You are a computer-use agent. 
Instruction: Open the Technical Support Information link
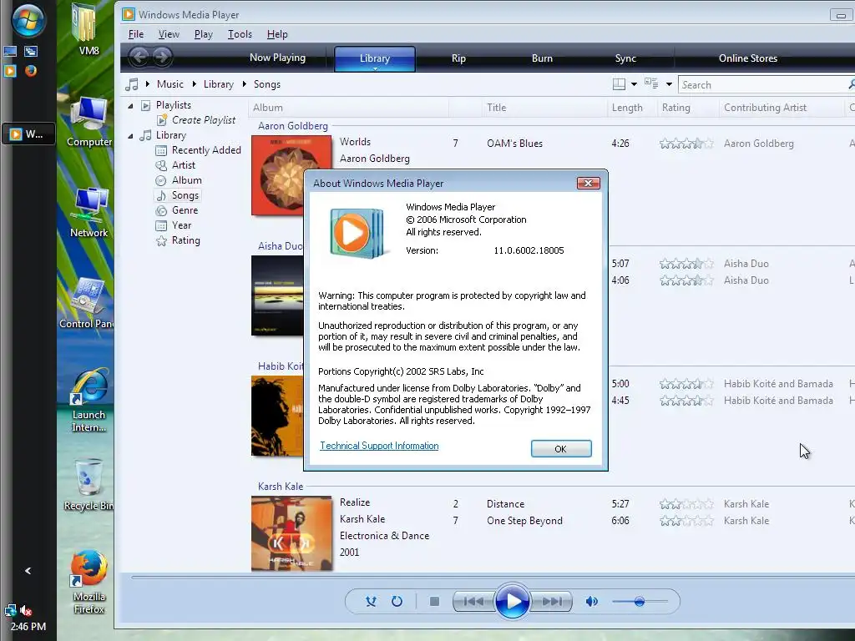point(379,446)
